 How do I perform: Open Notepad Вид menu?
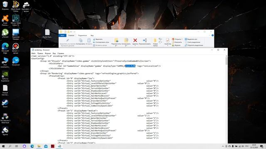[x=54, y=53]
